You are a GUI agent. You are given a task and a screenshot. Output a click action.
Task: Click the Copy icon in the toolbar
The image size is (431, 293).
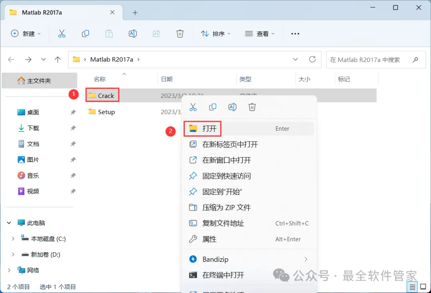point(85,34)
